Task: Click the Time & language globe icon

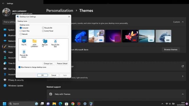Action: pyautogui.click(x=5, y=63)
